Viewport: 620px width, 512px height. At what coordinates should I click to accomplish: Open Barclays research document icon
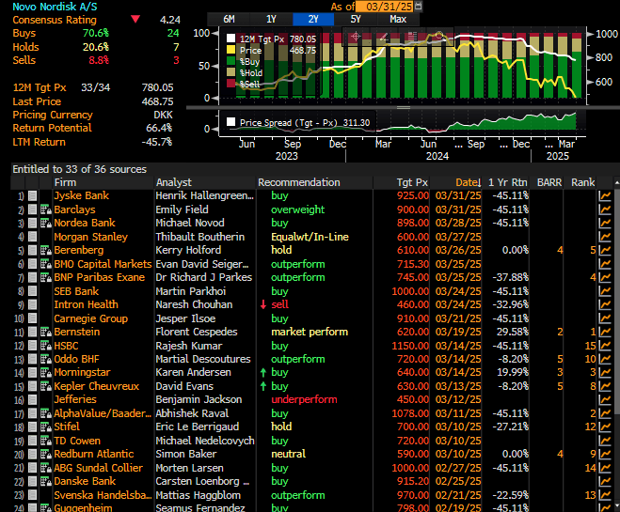(x=44, y=210)
